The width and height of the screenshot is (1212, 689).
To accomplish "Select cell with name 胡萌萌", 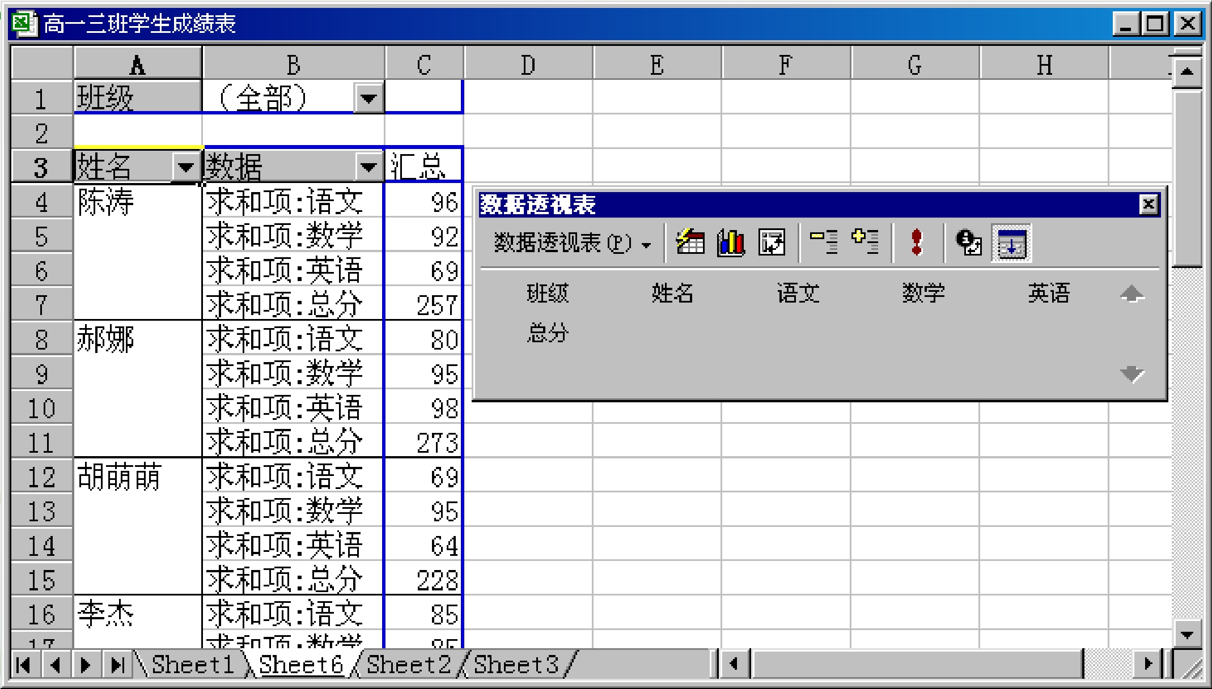I will (x=138, y=476).
